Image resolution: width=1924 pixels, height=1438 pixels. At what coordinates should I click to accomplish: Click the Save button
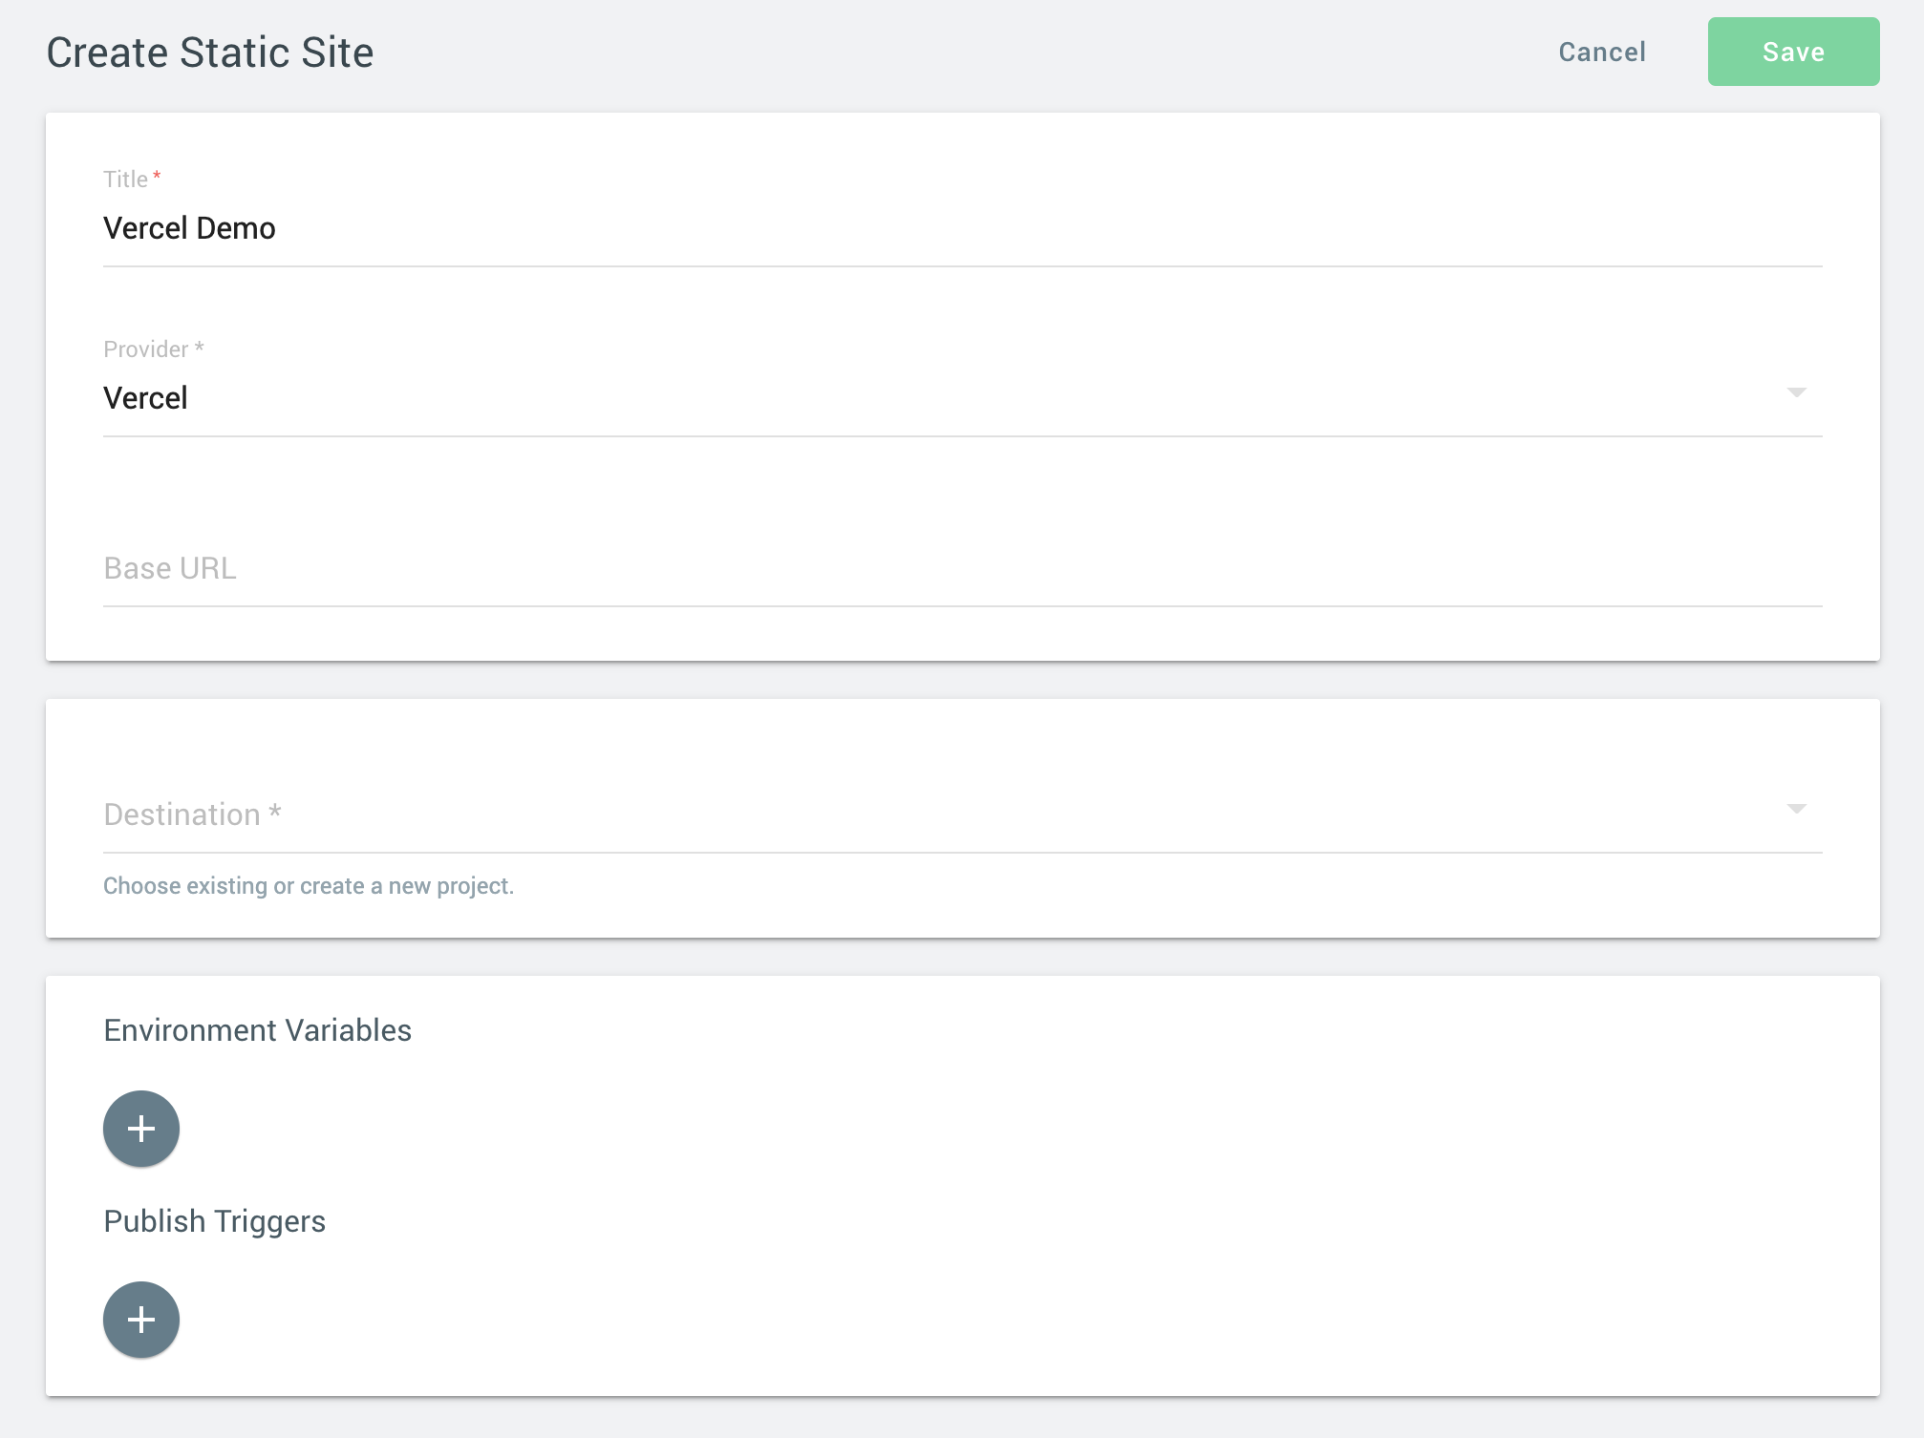[1793, 52]
